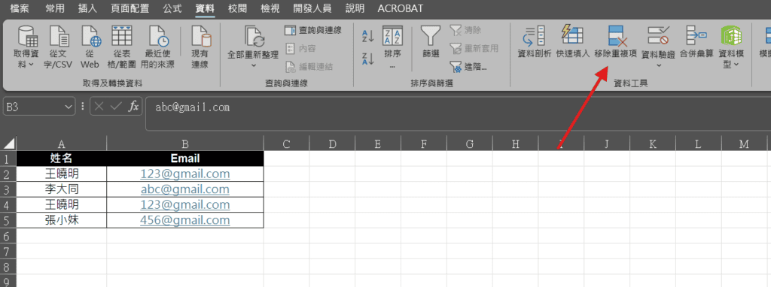Open the 123@gmail.com link in row 2

click(x=185, y=174)
